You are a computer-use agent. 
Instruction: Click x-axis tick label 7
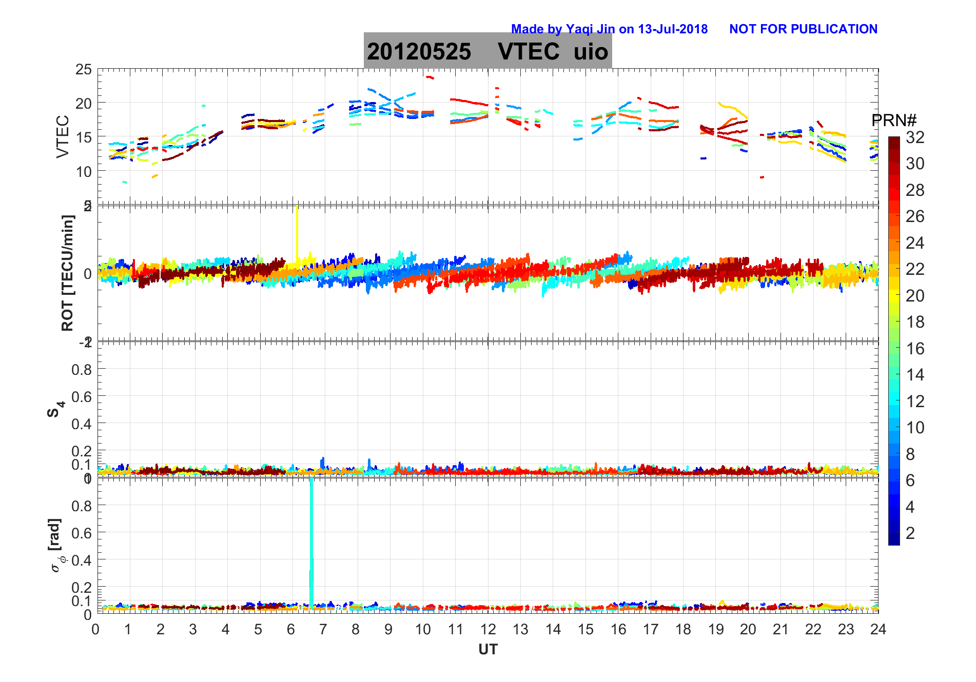tap(323, 629)
